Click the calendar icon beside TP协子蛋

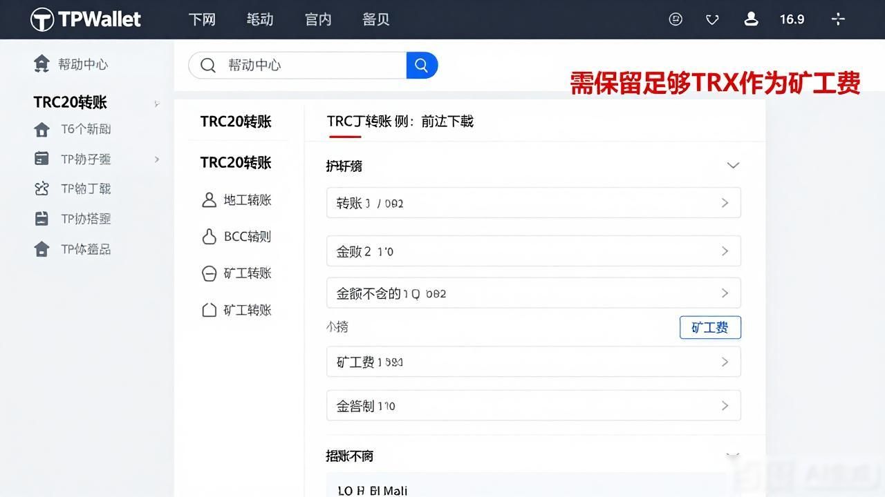(x=41, y=159)
